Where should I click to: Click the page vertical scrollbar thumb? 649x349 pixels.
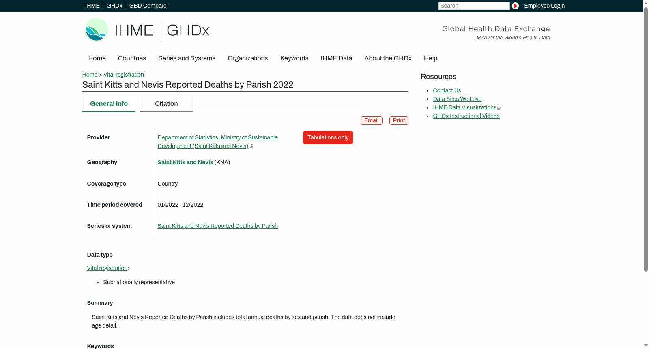(x=646, y=139)
